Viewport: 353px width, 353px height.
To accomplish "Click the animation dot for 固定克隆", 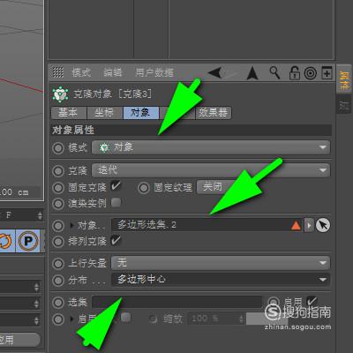I will pos(58,188).
